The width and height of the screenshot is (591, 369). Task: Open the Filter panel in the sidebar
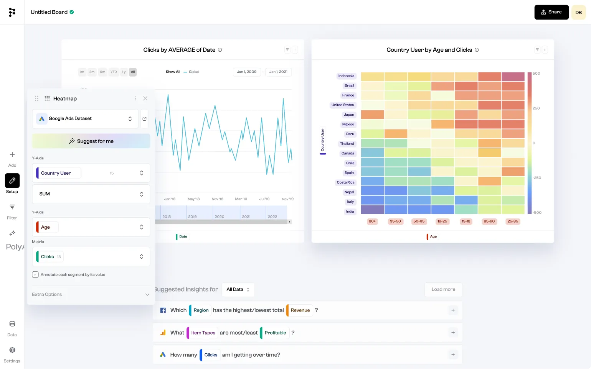12,210
